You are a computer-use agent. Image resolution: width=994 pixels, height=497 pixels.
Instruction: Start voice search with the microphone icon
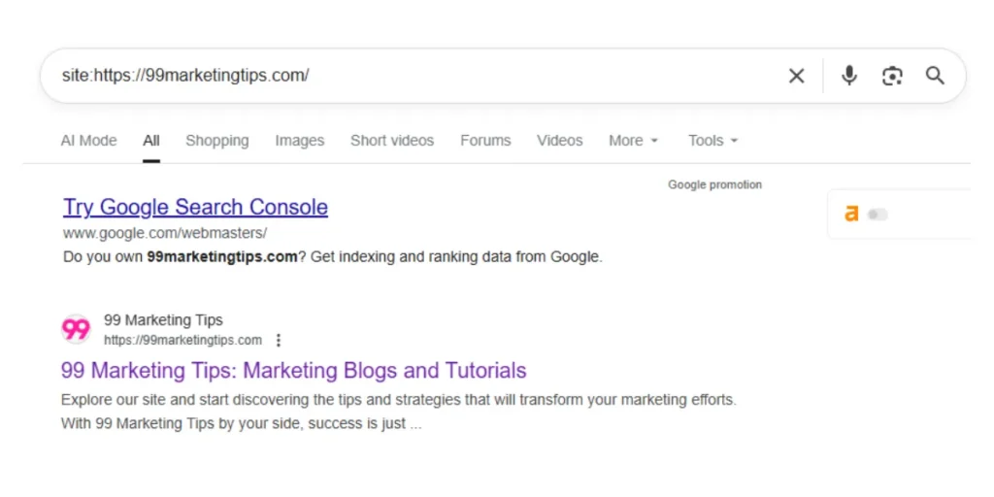click(848, 76)
